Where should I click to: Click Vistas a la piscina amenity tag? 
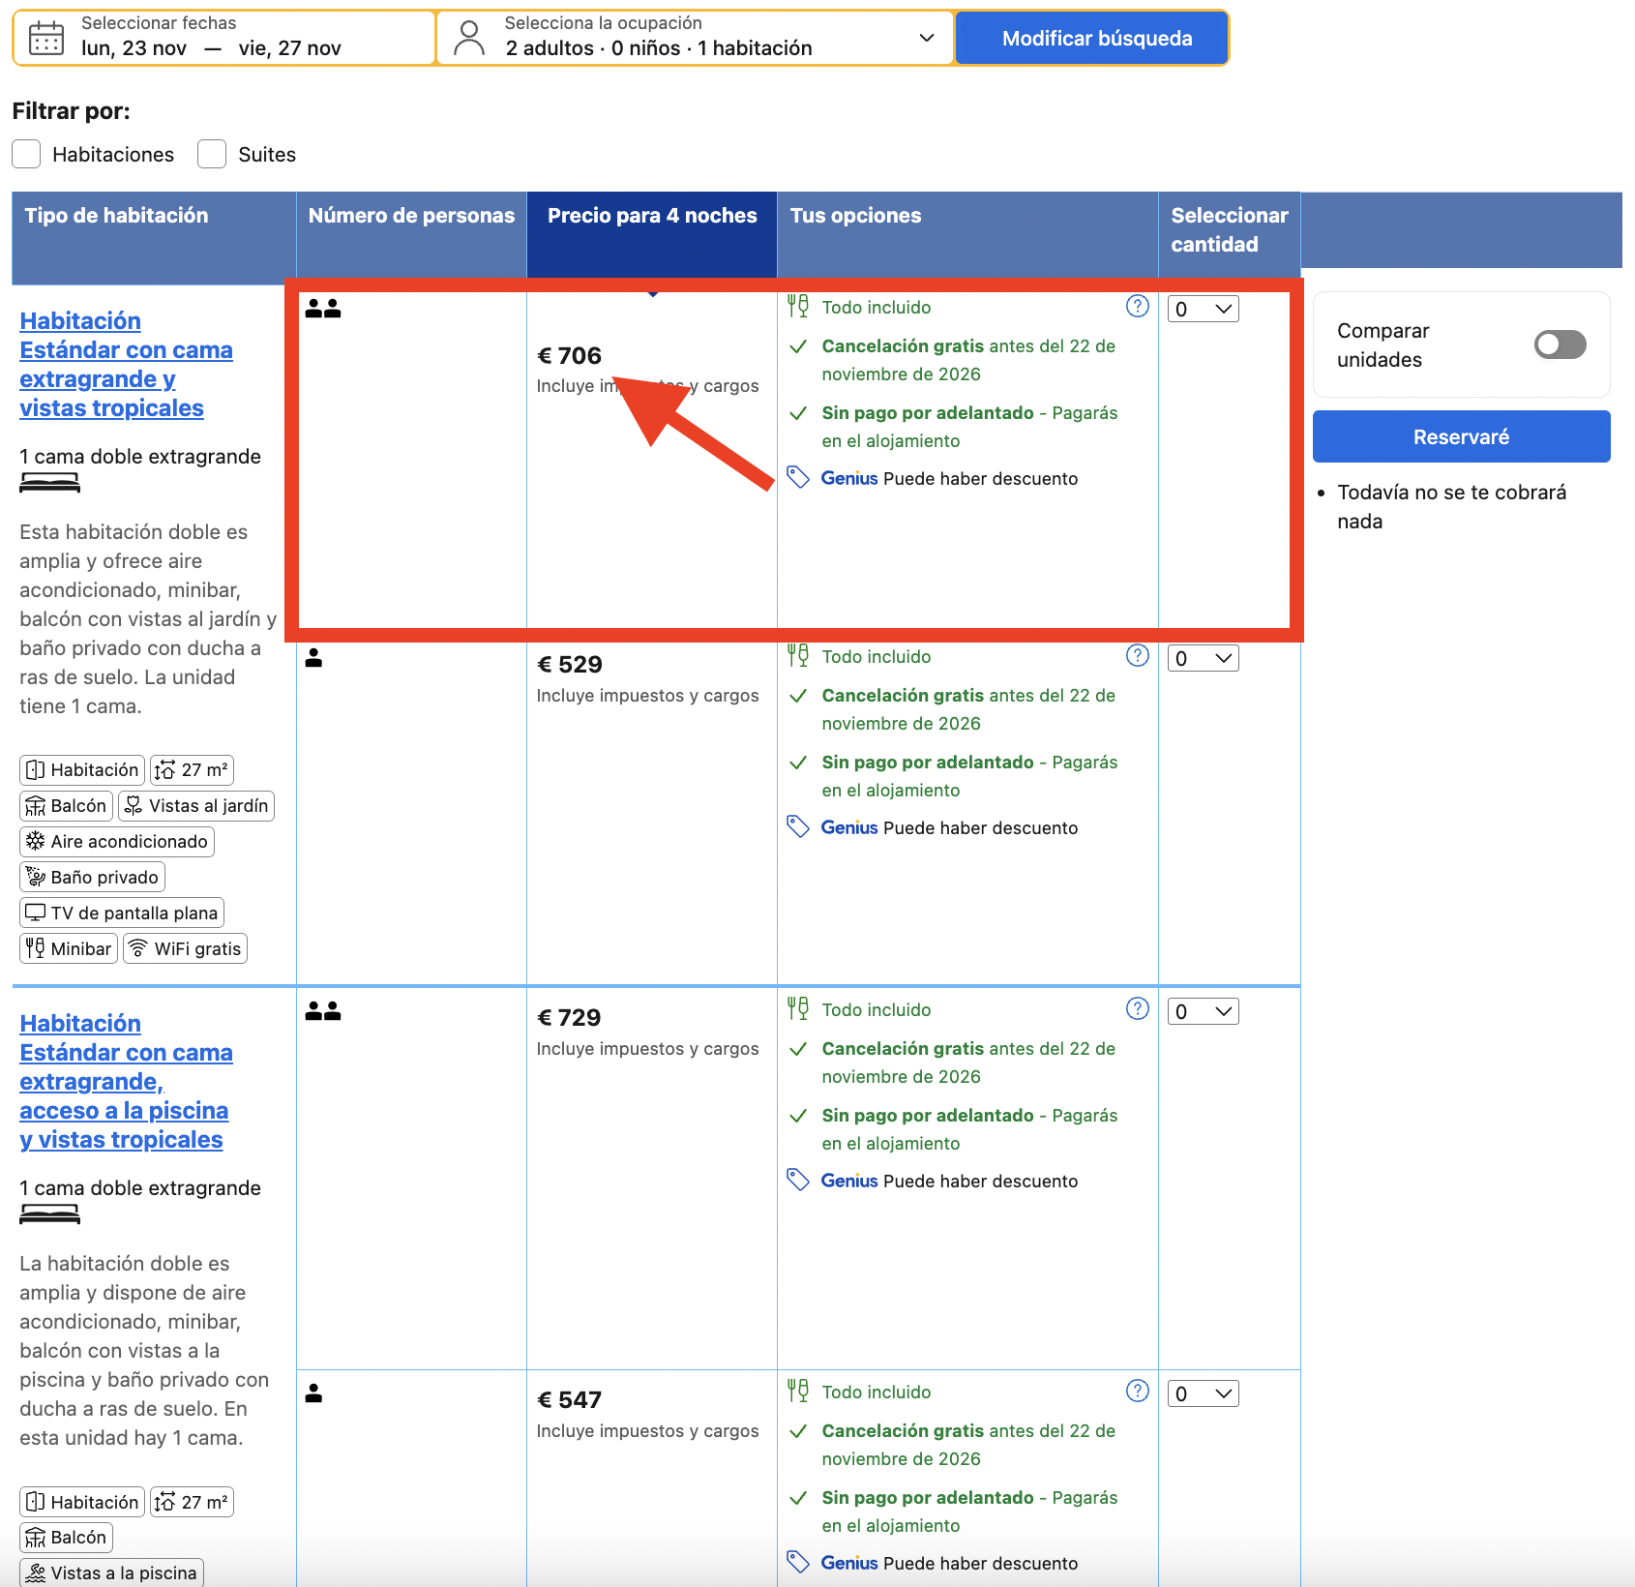tap(111, 1572)
